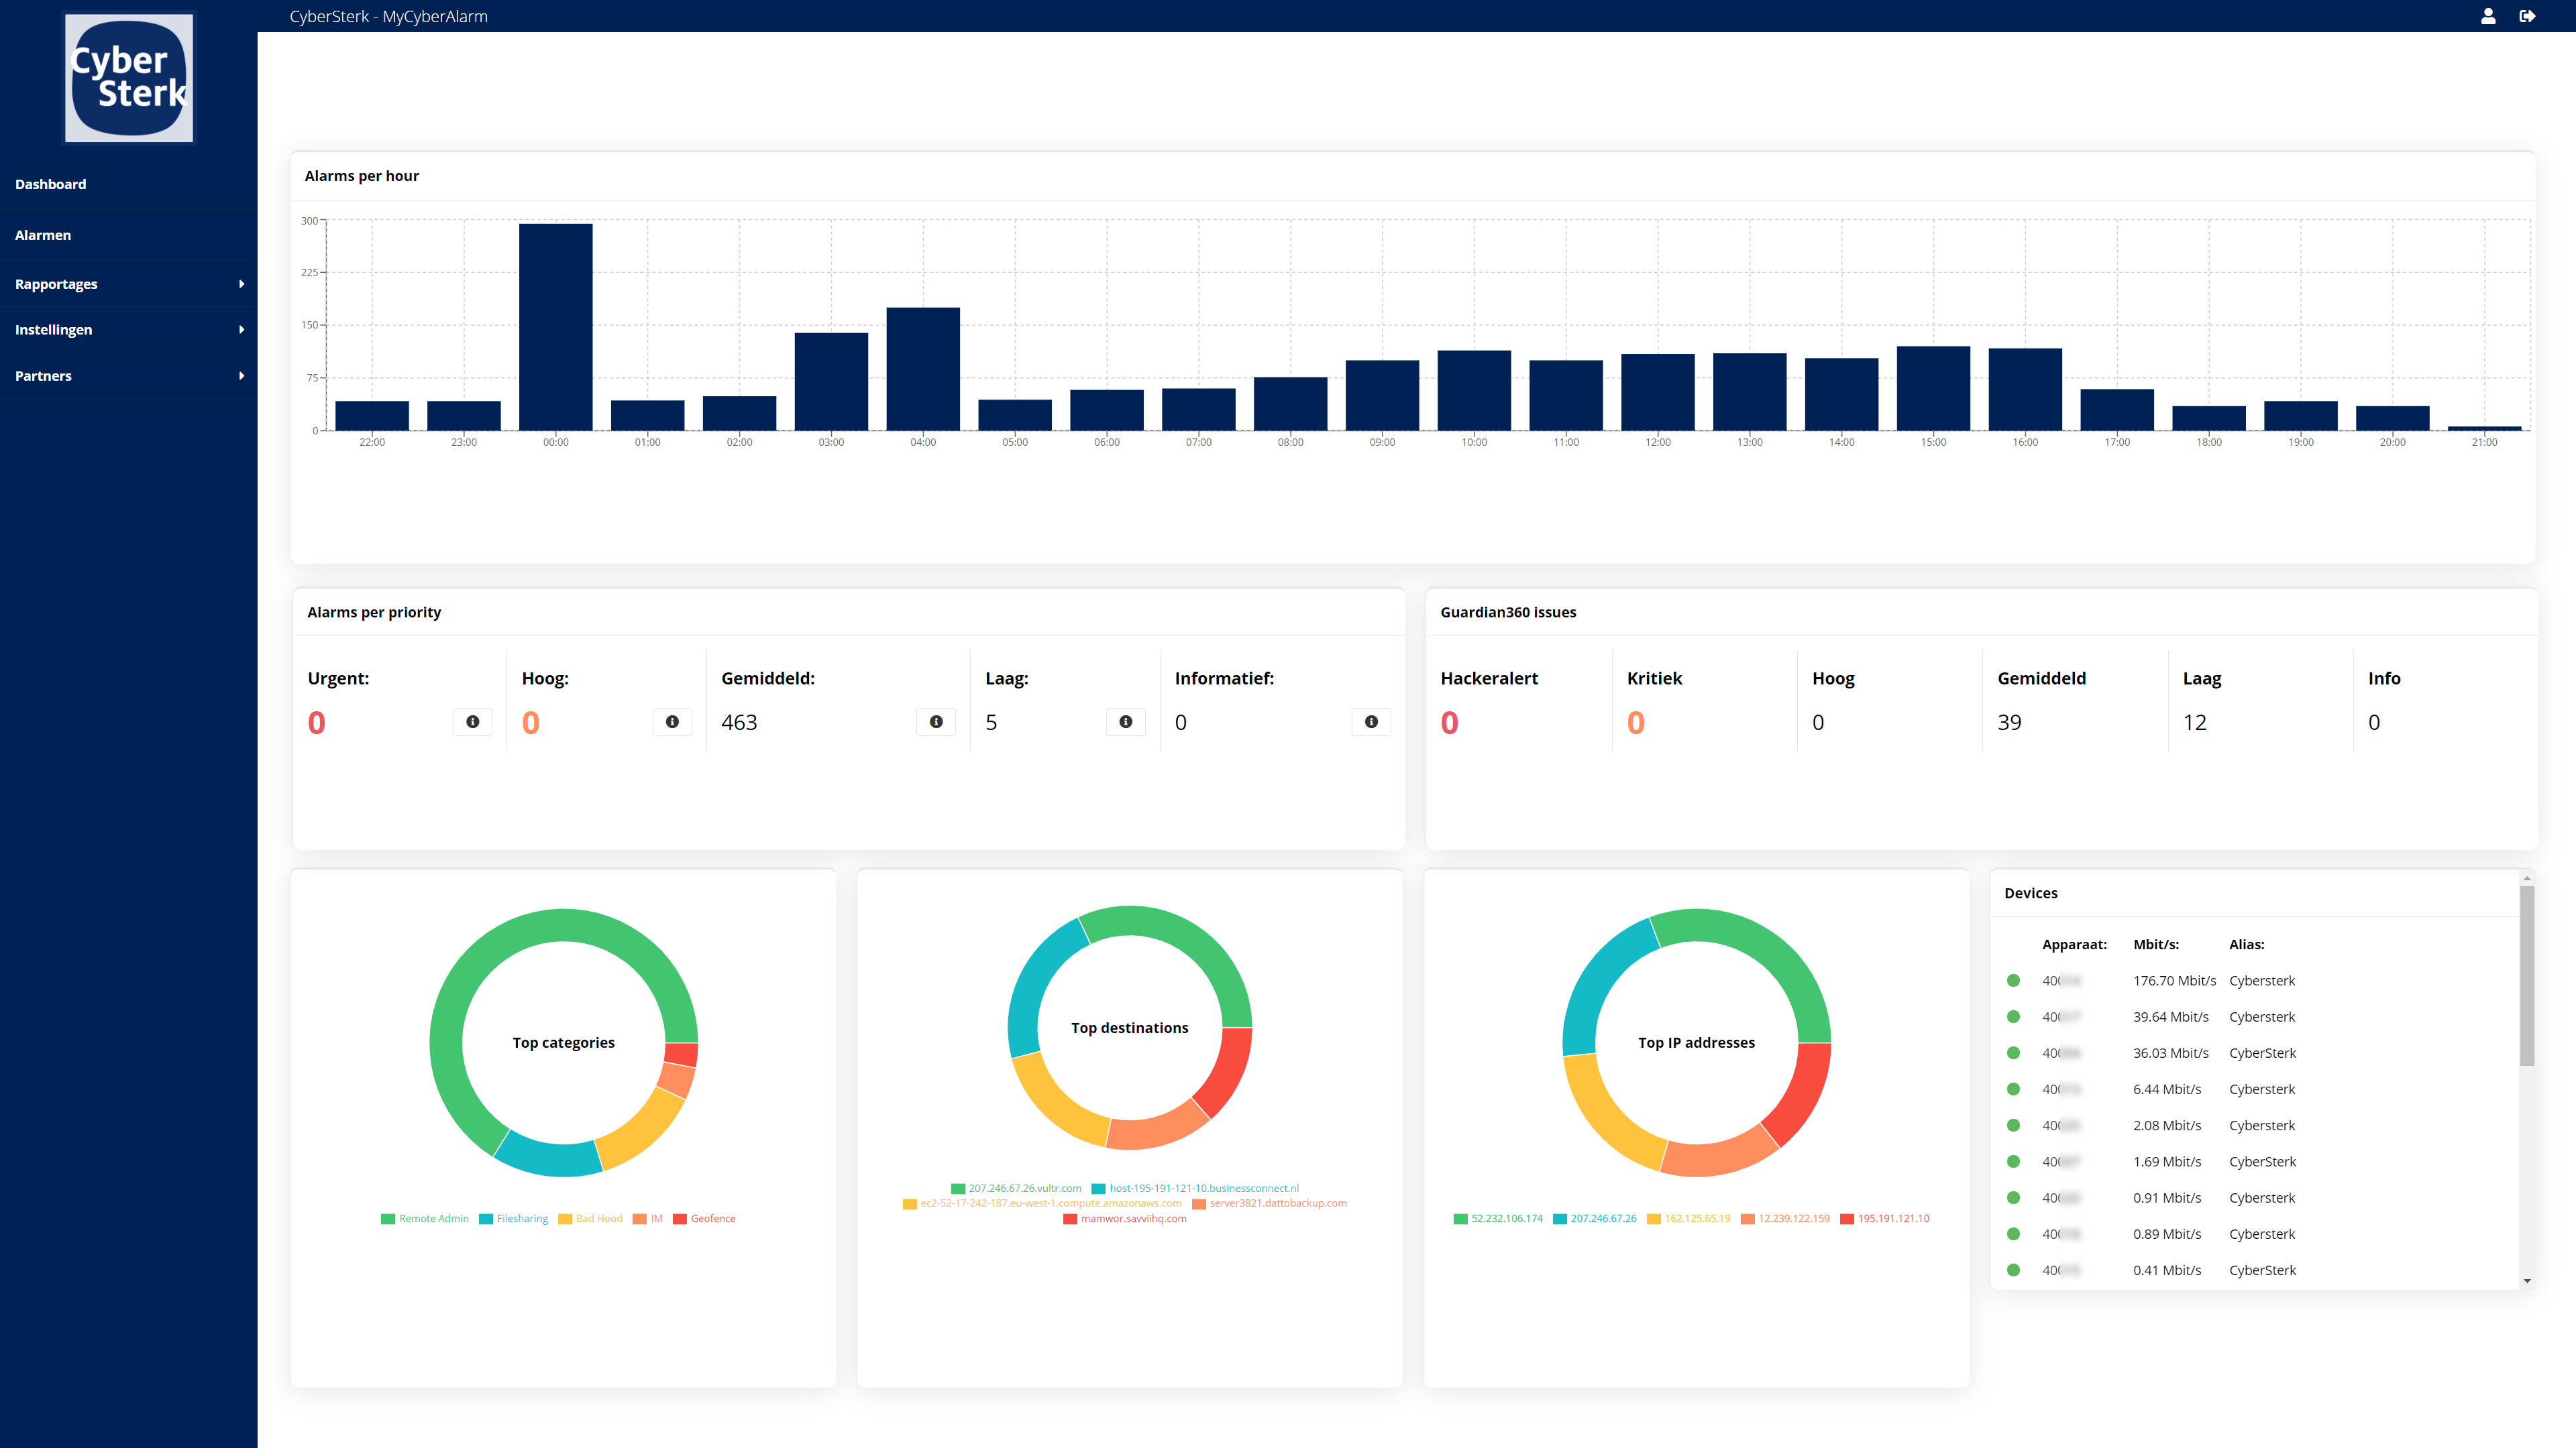Image resolution: width=2576 pixels, height=1448 pixels.
Task: Click the Dashboard icon in sidebar
Action: tap(50, 184)
